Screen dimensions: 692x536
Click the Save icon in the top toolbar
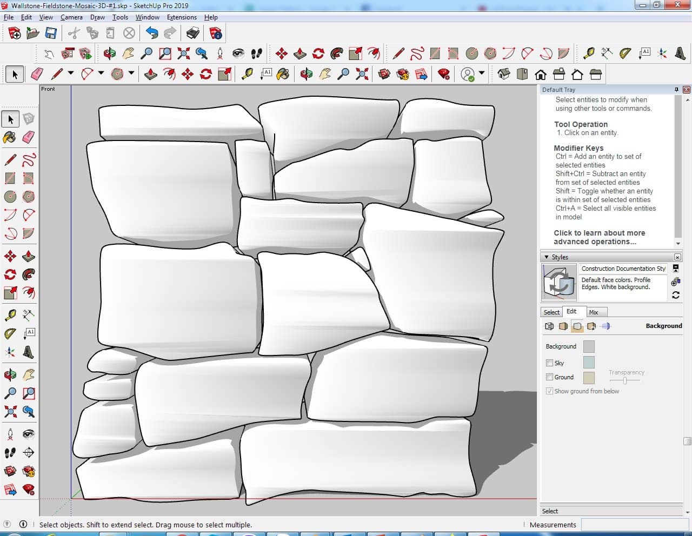51,33
